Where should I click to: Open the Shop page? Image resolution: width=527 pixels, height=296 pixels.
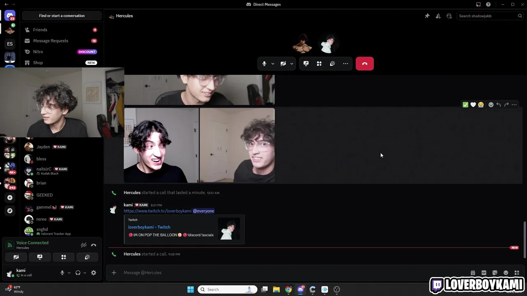pos(62,62)
